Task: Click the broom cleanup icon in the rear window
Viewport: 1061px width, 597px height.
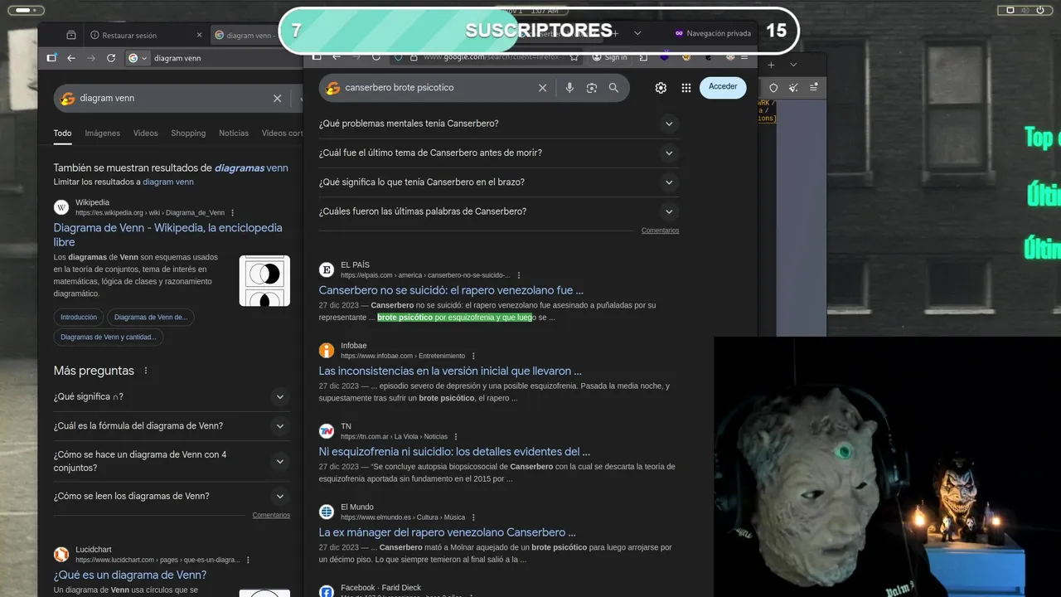Action: [793, 87]
